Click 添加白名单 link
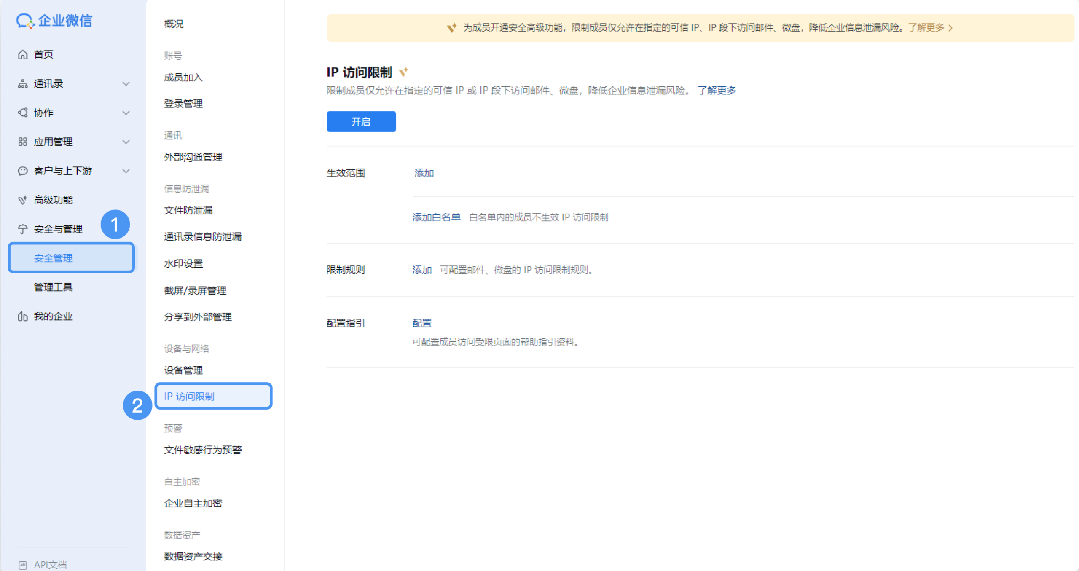Viewport: 1079px width, 571px height. (436, 217)
